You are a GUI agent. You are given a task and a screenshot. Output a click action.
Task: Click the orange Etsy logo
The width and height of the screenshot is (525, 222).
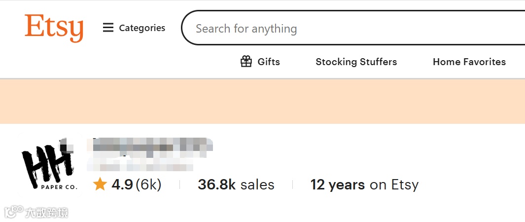coord(54,28)
